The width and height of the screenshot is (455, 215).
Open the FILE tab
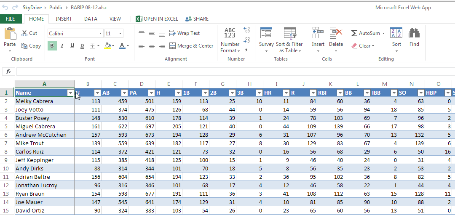11,19
